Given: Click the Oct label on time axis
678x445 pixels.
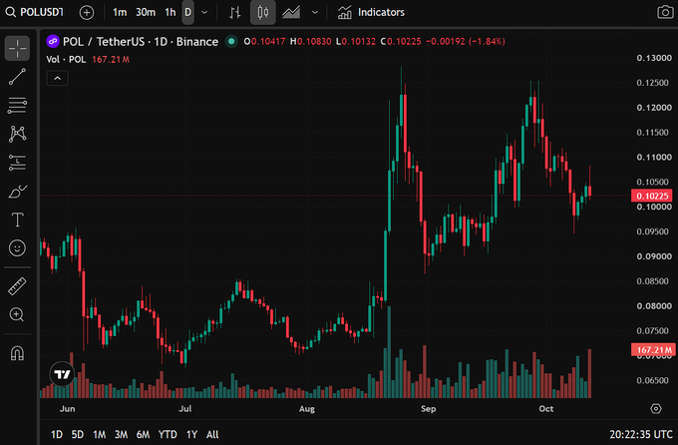Looking at the screenshot, I should (546, 409).
